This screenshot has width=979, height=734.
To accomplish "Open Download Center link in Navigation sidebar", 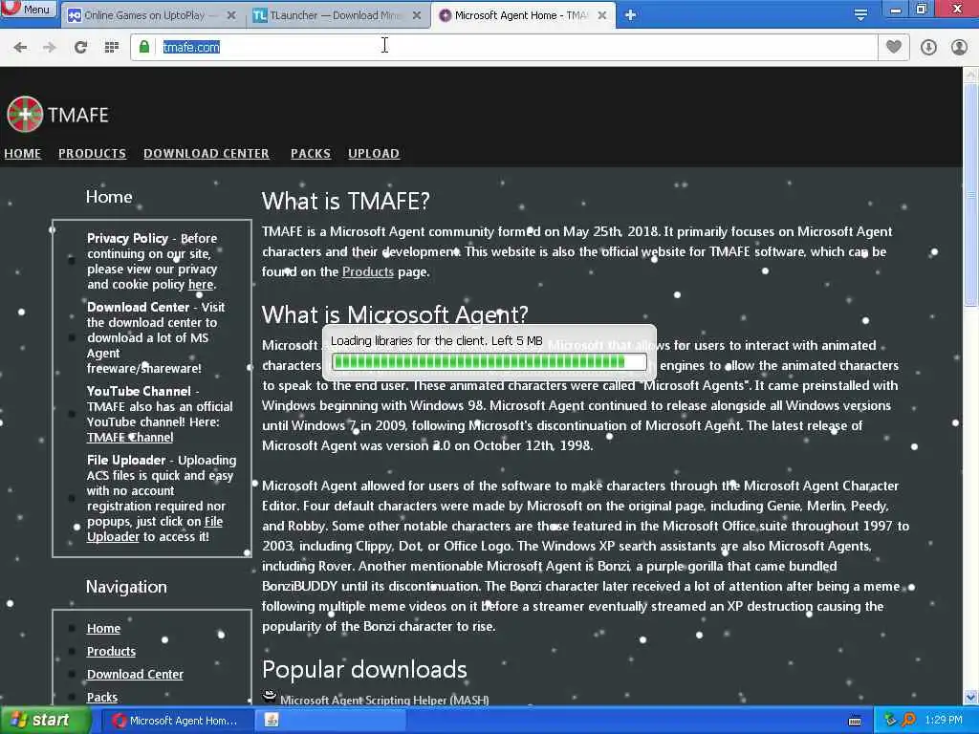I will (x=135, y=675).
